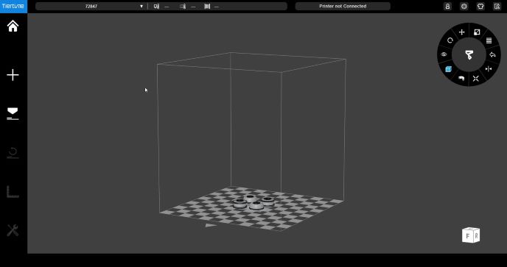Select the Scale tool in the wheel
Screen dimensions: 507x267
[477, 32]
